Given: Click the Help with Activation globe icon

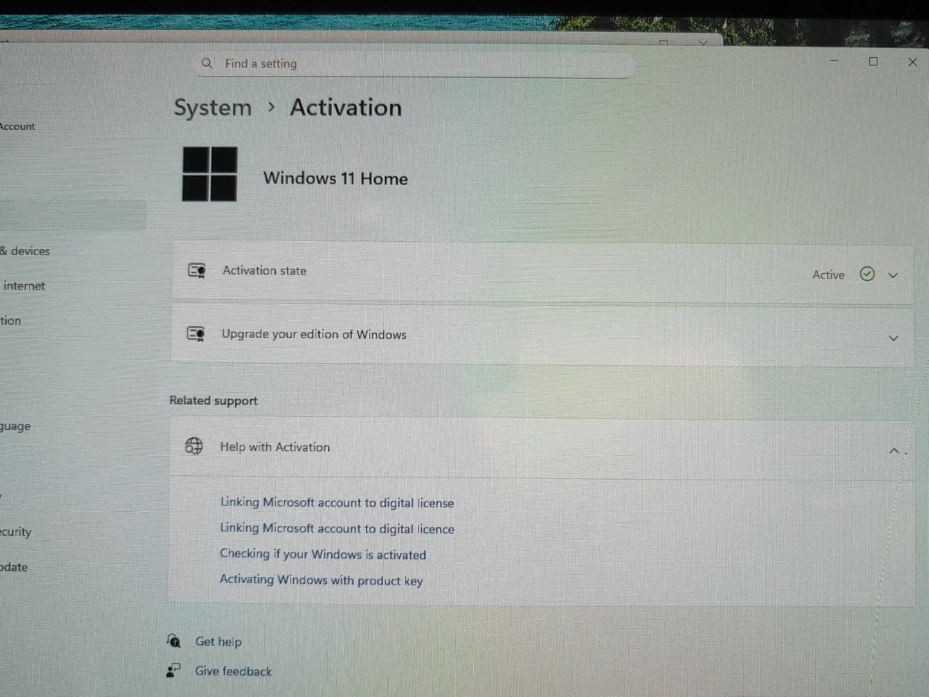Looking at the screenshot, I should coord(194,446).
